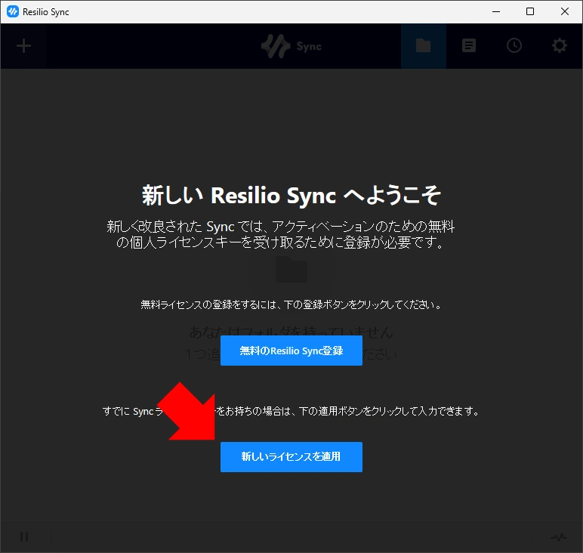Click the activity pulse icon at bottom right
The height and width of the screenshot is (553, 583).
point(559,536)
